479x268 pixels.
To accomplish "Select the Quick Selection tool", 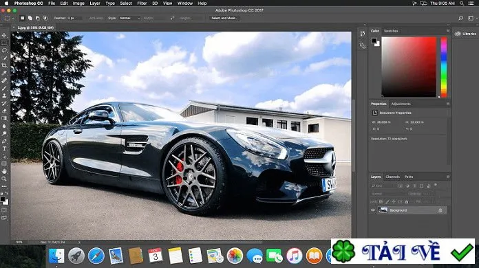I will [4, 58].
